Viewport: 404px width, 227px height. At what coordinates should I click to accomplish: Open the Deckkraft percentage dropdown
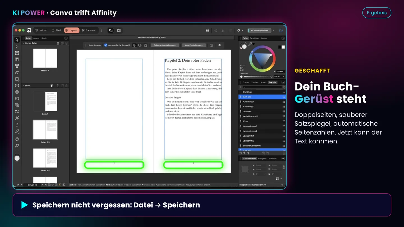[283, 77]
